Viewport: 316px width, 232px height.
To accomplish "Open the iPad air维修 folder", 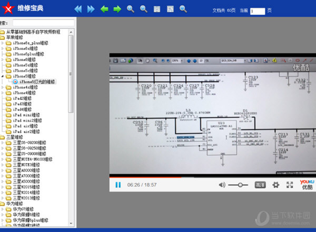I will click(25, 126).
